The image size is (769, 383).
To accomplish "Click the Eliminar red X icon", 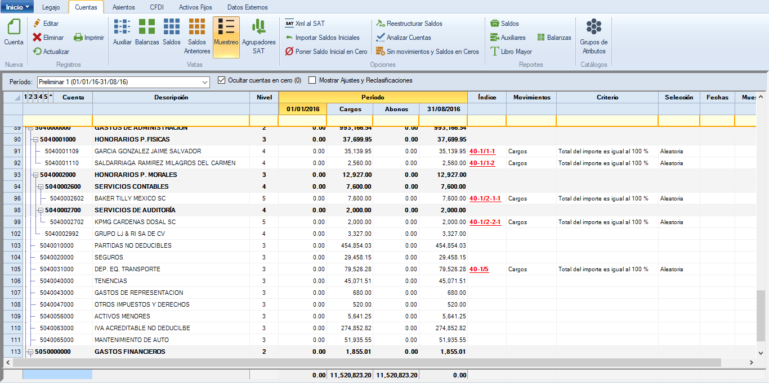I will (37, 38).
